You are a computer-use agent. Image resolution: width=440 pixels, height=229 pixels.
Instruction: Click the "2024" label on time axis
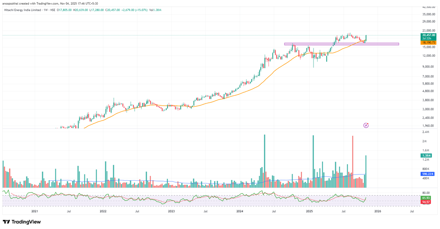coord(240,211)
